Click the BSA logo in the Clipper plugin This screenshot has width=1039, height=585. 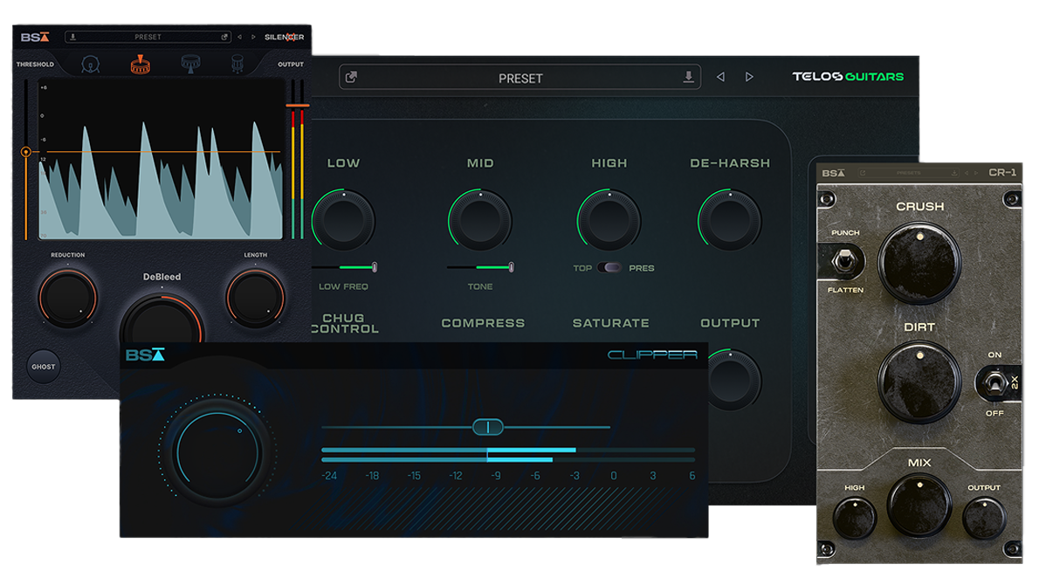144,355
